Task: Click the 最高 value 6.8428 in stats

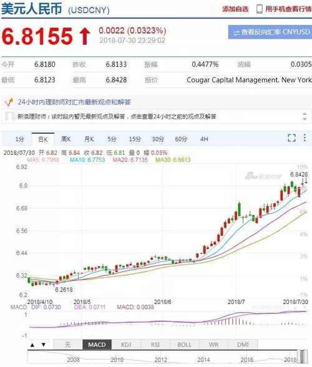Action: 116,80
